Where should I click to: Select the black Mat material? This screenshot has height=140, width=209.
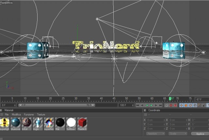point(60,124)
